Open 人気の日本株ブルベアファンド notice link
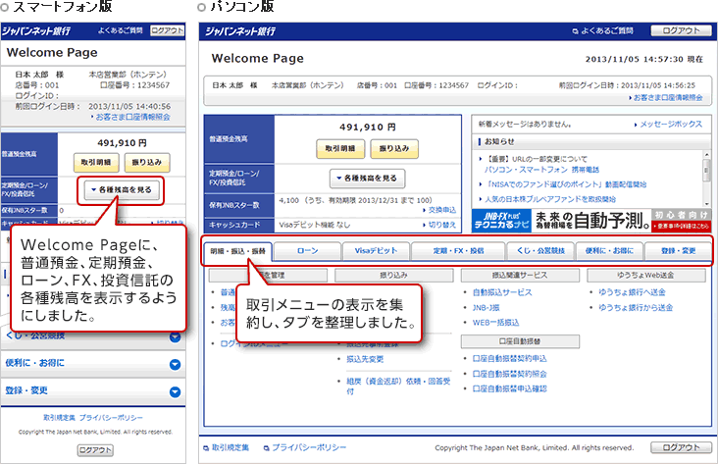Image resolution: width=718 pixels, height=464 pixels. (x=550, y=199)
